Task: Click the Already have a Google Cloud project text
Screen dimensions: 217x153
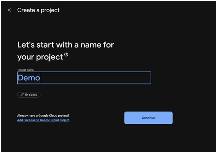Action: (43, 116)
